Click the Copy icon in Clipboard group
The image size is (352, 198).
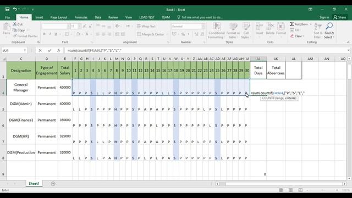[x=15, y=30]
